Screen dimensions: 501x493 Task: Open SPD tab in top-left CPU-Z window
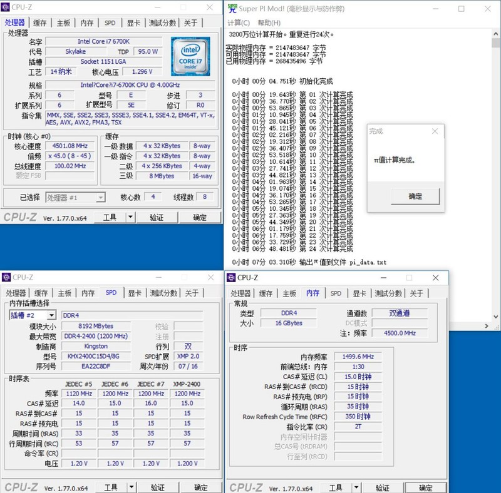(x=110, y=23)
